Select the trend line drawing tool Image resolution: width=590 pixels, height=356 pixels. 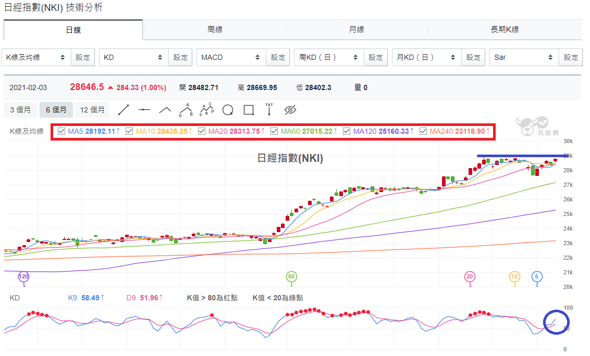click(x=124, y=110)
